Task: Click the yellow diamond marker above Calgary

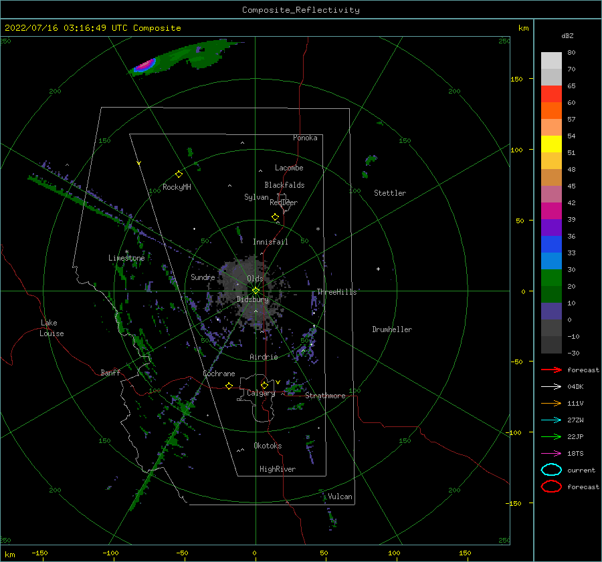Action: [264, 385]
